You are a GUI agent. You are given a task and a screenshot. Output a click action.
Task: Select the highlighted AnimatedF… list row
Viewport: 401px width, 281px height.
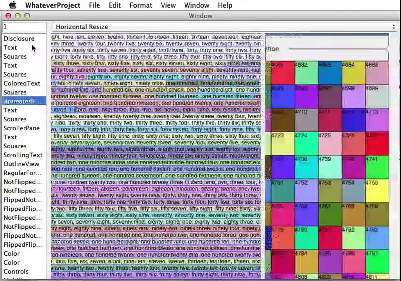pos(24,101)
